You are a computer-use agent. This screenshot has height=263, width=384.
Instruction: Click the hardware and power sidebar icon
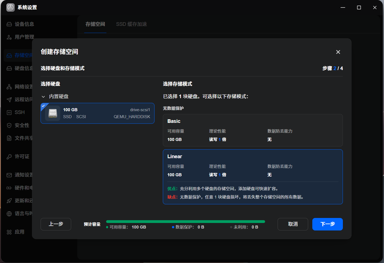[9, 188]
